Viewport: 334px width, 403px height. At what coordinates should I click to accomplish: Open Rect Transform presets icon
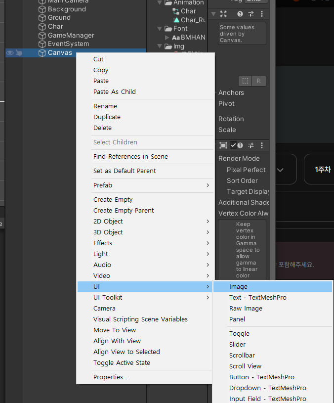pyautogui.click(x=251, y=14)
